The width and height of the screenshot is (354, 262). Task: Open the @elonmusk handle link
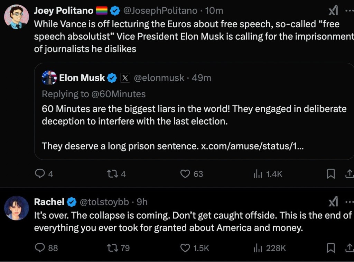click(x=159, y=78)
